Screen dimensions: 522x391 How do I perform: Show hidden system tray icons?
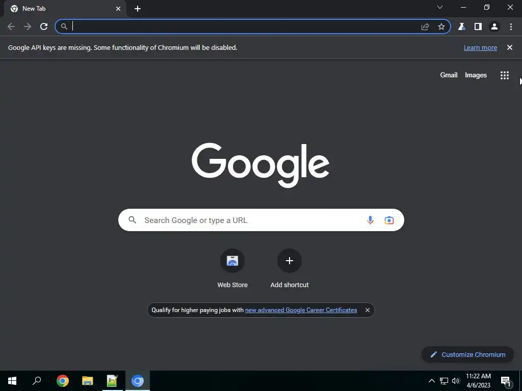431,381
